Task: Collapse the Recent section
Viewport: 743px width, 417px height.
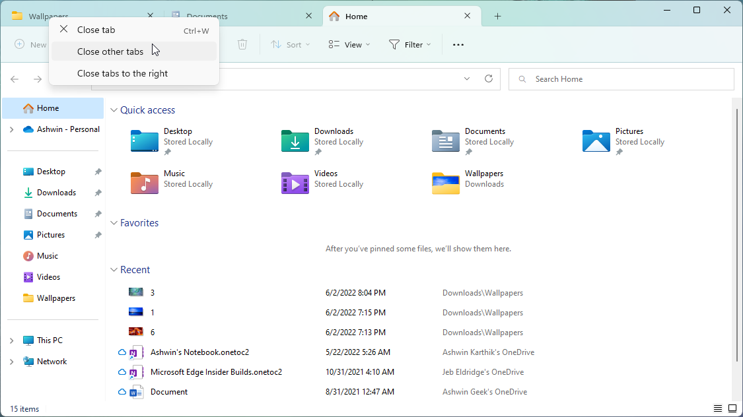Action: pos(114,270)
